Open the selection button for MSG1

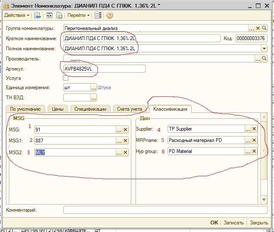(119, 141)
